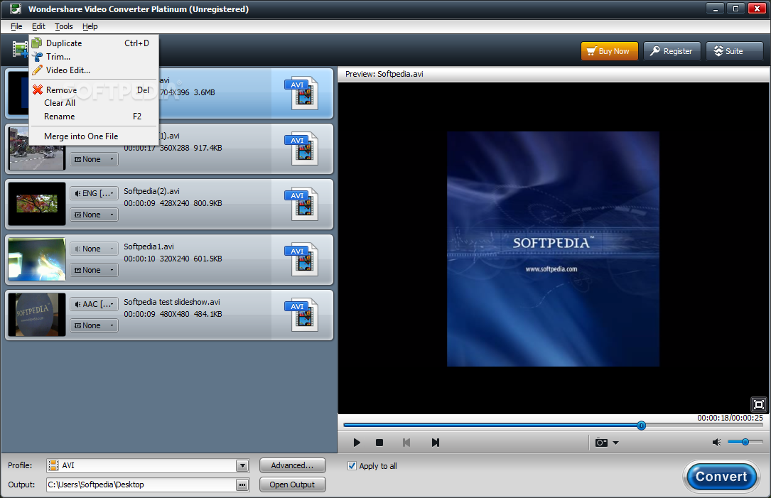Select the street scene video thumbnail
This screenshot has width=771, height=498.
(x=37, y=149)
